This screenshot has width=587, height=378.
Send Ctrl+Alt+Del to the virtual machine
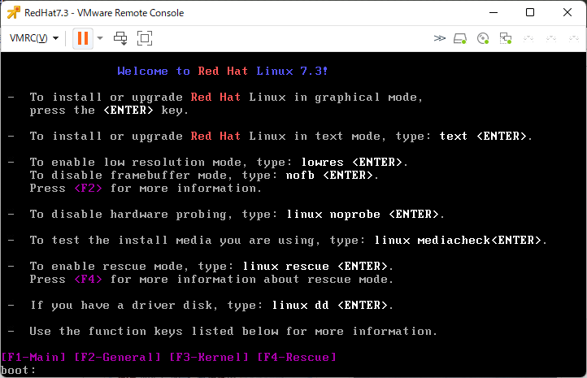(120, 38)
